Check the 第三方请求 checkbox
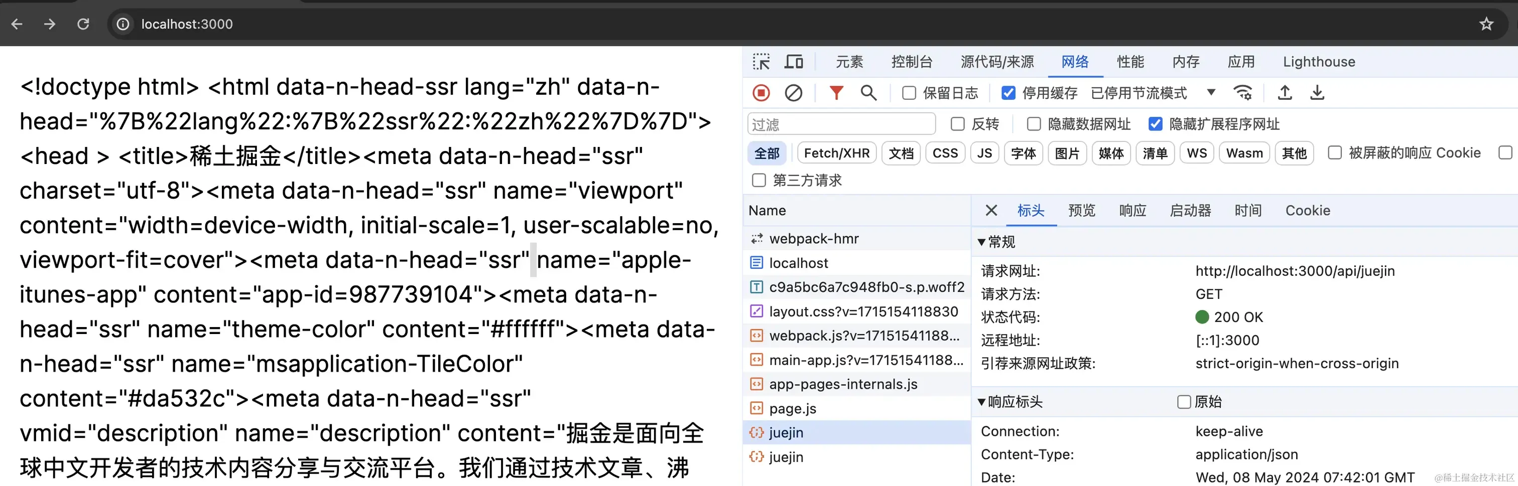1518x486 pixels. [x=759, y=180]
